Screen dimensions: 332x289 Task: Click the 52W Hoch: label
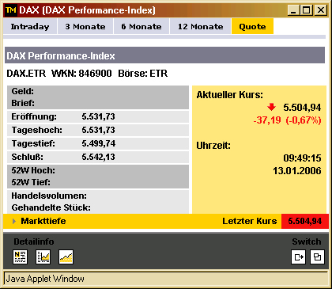[x=33, y=170]
